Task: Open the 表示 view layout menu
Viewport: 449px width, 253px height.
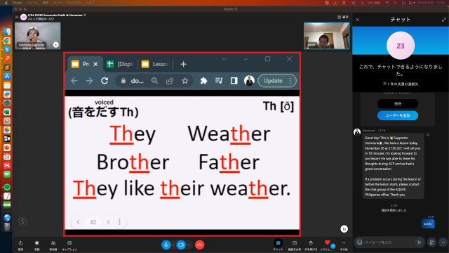Action: point(343,17)
